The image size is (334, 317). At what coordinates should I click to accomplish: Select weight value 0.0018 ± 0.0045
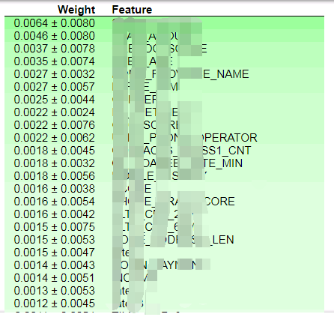coord(55,151)
